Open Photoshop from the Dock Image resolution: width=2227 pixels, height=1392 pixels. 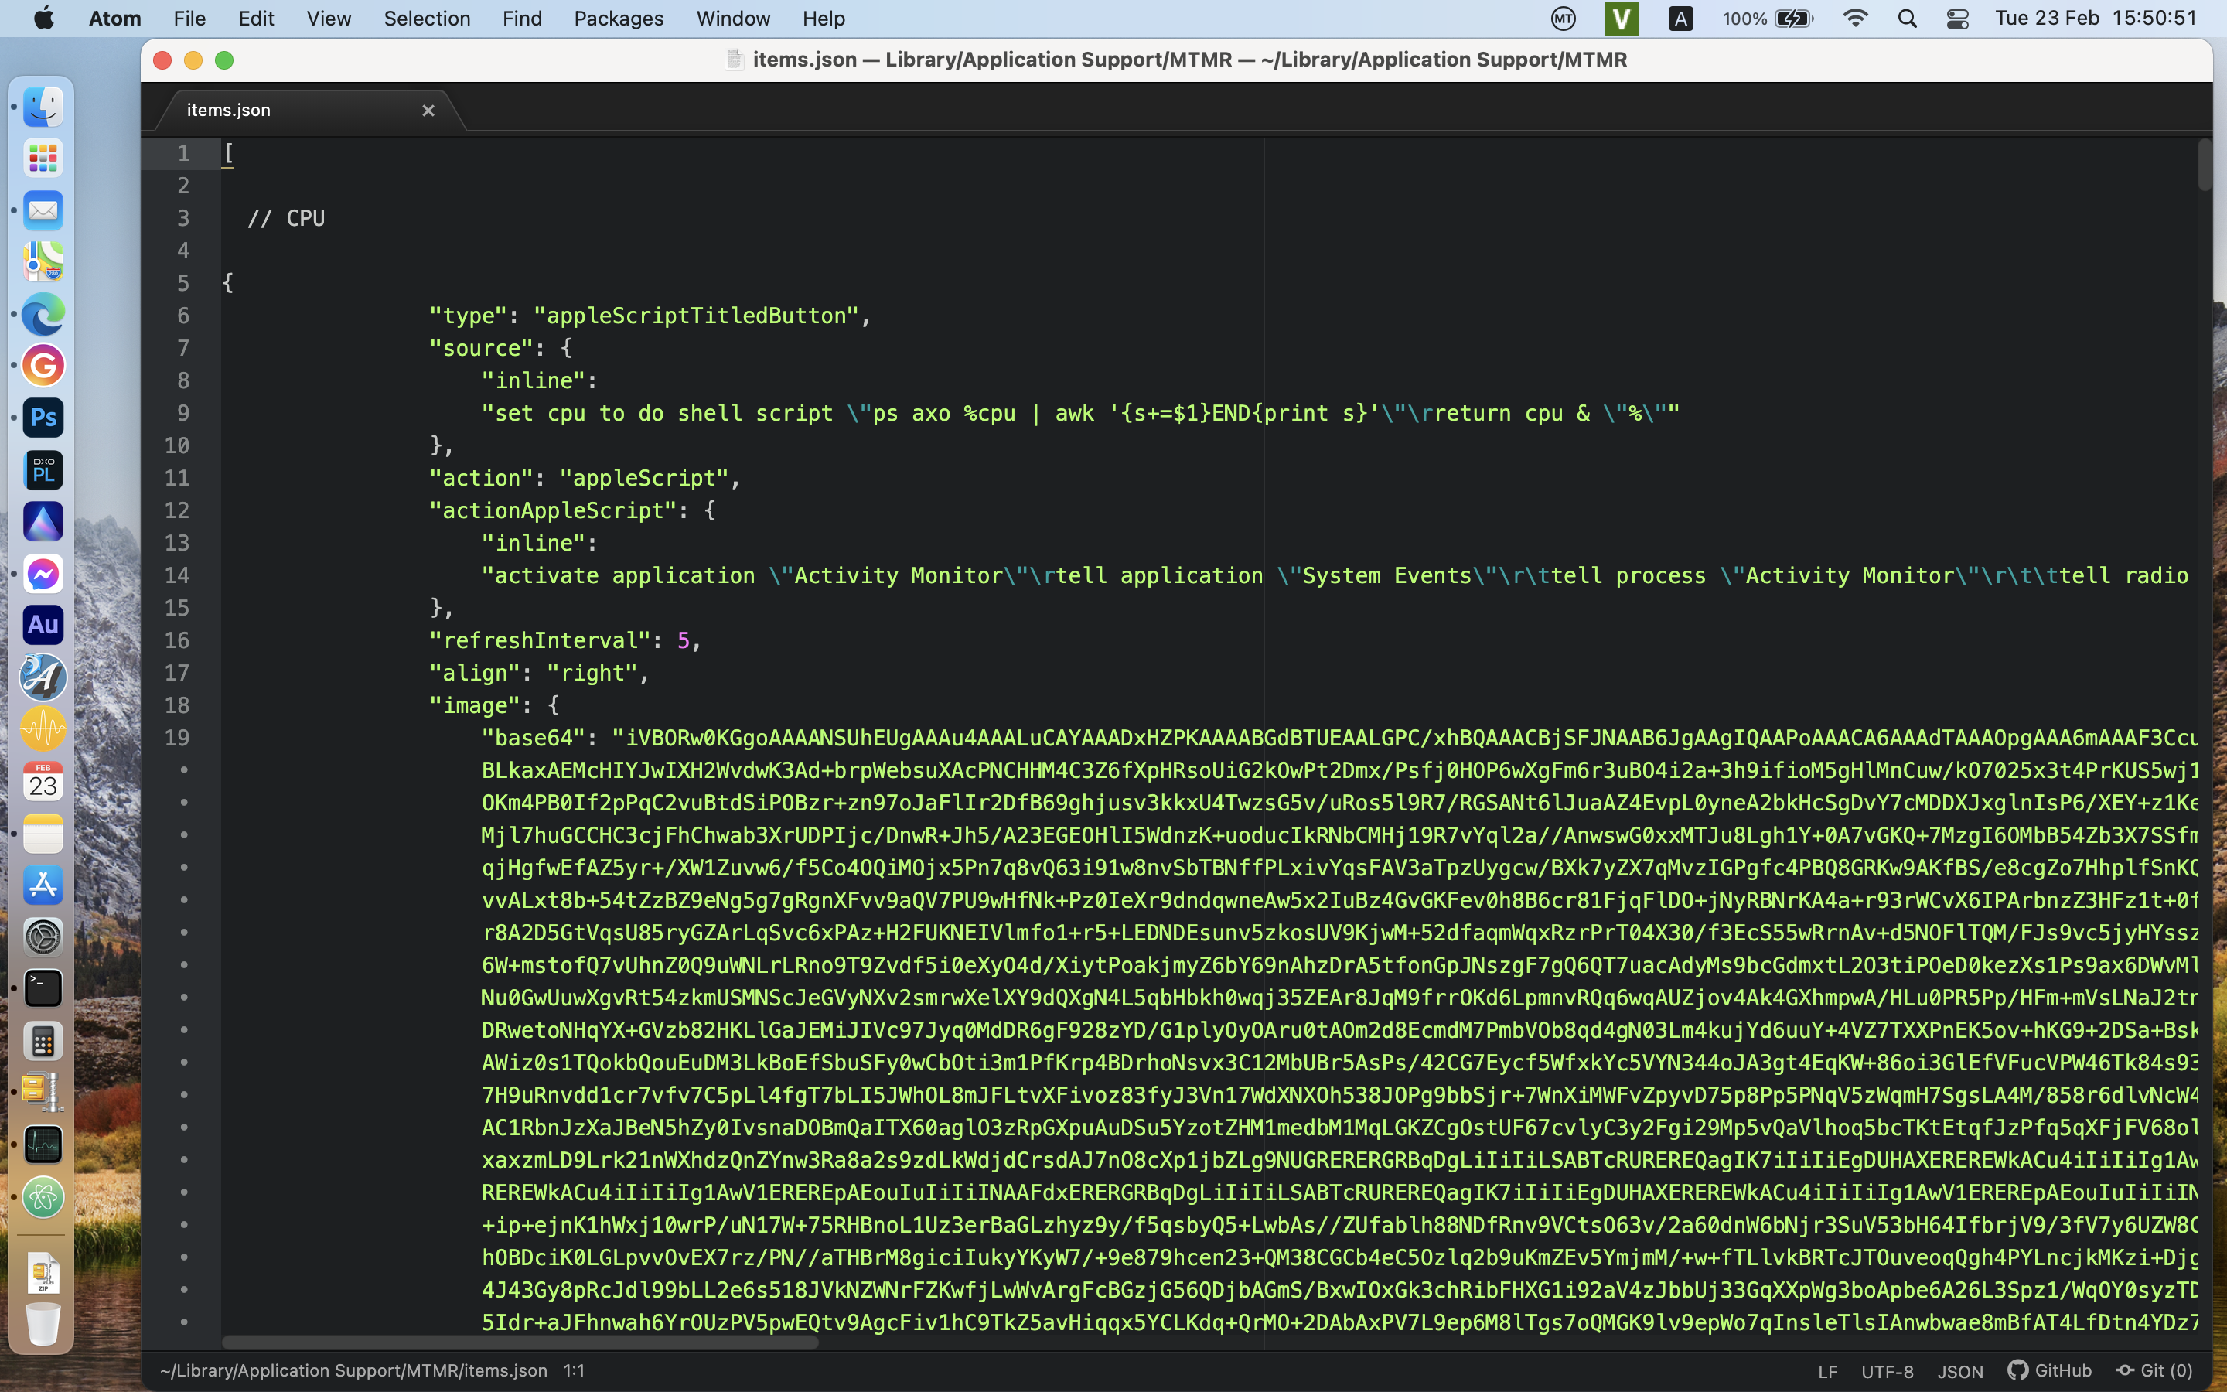click(43, 417)
